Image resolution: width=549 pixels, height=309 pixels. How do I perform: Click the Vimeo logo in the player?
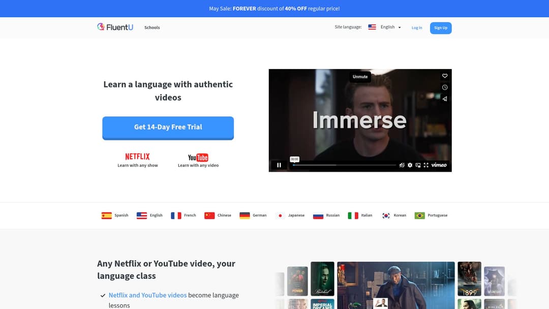(x=439, y=165)
